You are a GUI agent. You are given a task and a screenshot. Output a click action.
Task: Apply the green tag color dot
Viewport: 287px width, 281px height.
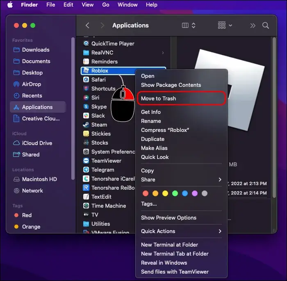175,193
